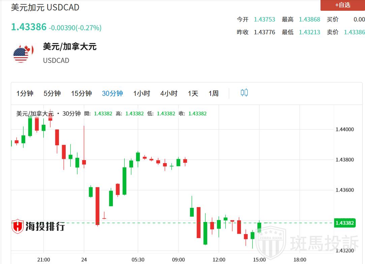Select the 30分钟 timeframe tab
This screenshot has height=264, width=365.
click(x=113, y=93)
